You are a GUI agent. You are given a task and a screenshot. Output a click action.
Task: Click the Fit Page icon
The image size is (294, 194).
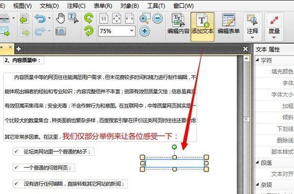click(117, 18)
